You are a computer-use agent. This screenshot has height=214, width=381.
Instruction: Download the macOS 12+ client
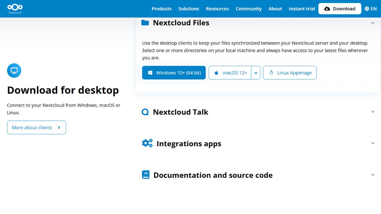(x=230, y=73)
